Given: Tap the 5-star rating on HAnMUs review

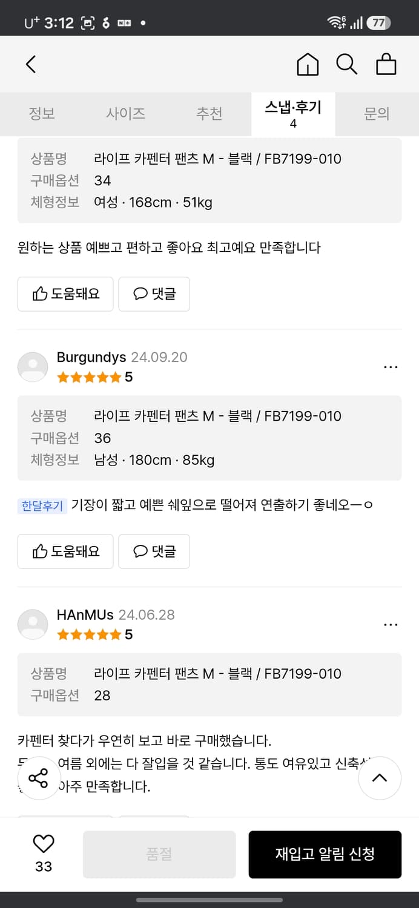Looking at the screenshot, I should coord(90,634).
